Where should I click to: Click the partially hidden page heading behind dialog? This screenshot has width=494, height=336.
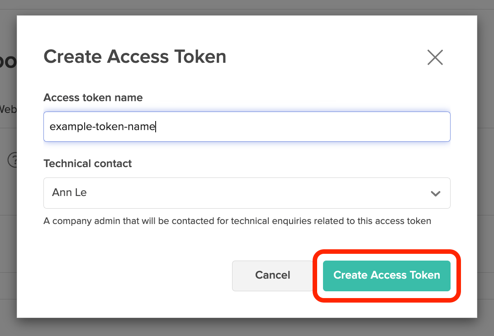8,62
